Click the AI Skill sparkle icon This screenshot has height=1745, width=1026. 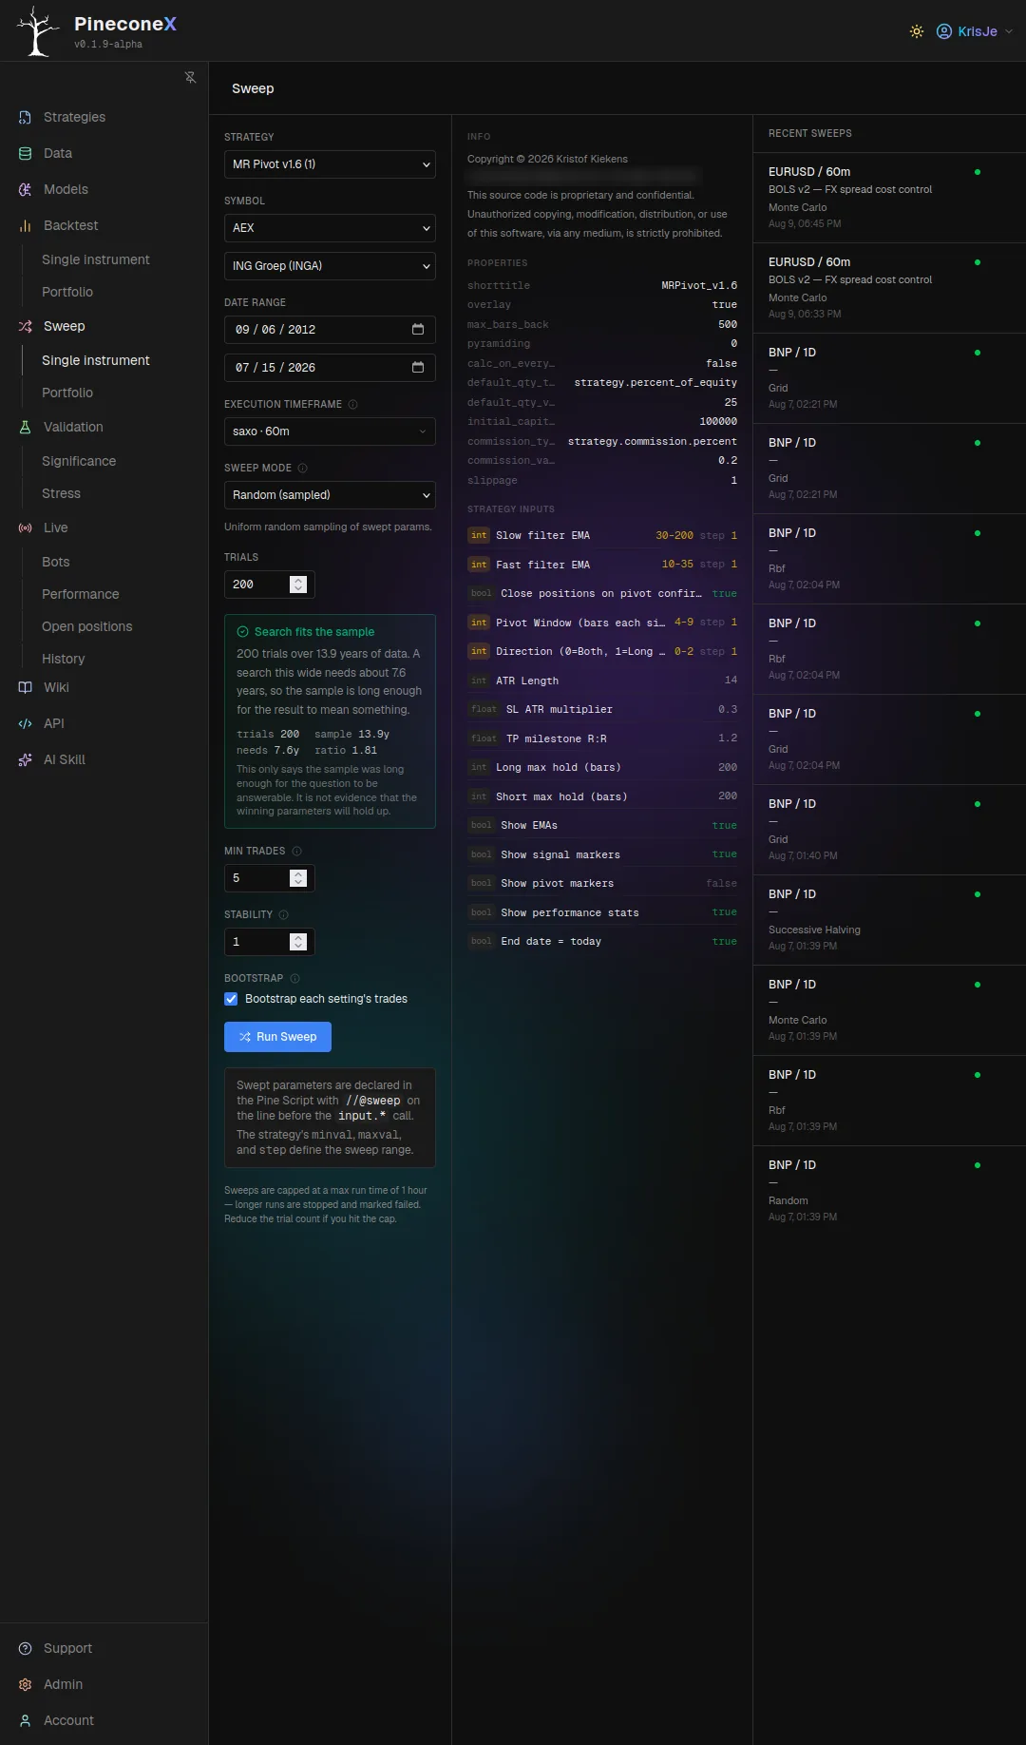coord(26,759)
